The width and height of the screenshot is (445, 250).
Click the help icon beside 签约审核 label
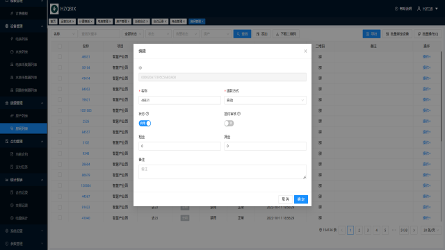coord(238,114)
